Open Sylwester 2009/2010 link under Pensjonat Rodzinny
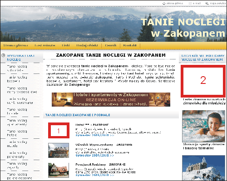 (x=95, y=175)
